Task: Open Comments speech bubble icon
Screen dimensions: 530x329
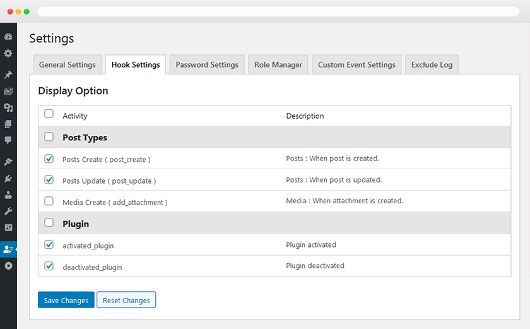Action: click(x=8, y=140)
